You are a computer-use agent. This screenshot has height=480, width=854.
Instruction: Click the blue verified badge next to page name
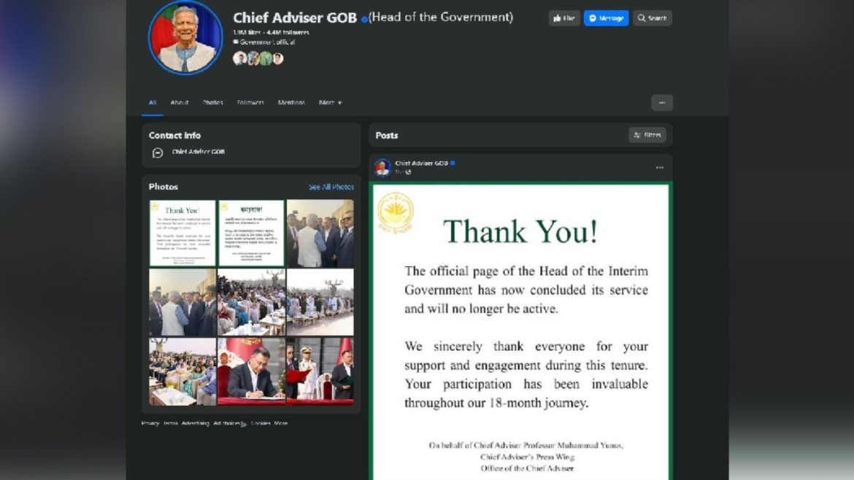click(x=364, y=19)
